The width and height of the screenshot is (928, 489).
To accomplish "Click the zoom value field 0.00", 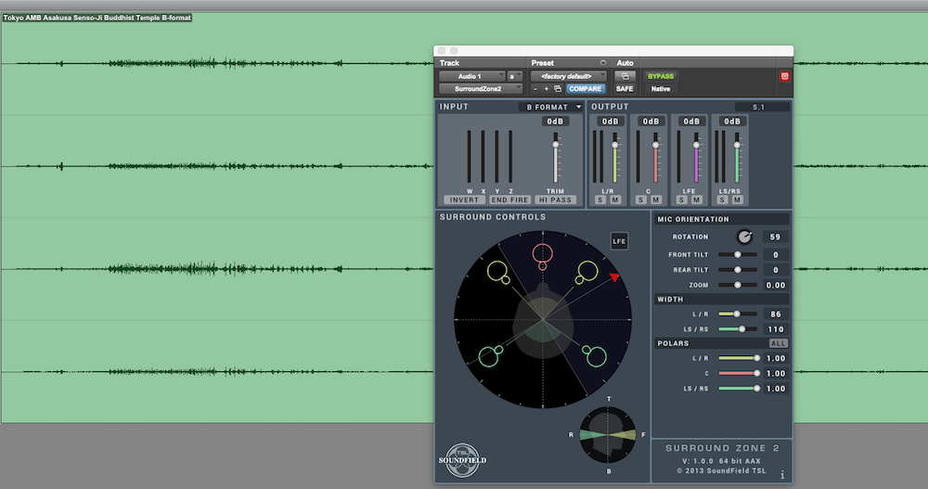I will (775, 285).
